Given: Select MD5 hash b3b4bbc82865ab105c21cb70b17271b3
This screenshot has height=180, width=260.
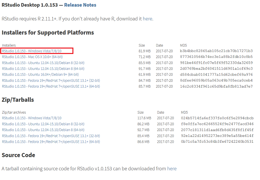Looking at the screenshot, I should (x=216, y=51).
